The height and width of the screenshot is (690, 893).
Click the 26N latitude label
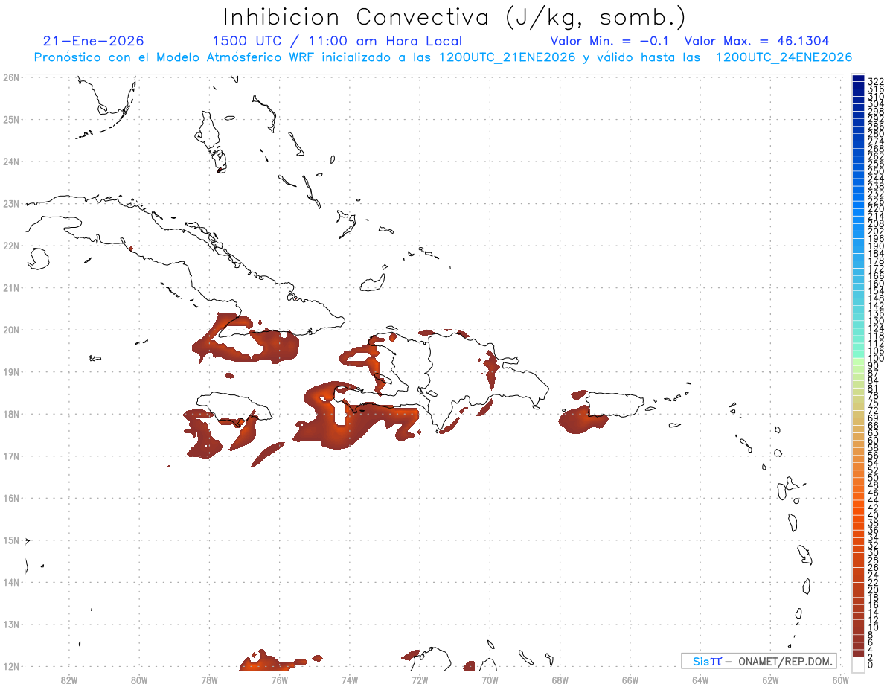tap(10, 77)
